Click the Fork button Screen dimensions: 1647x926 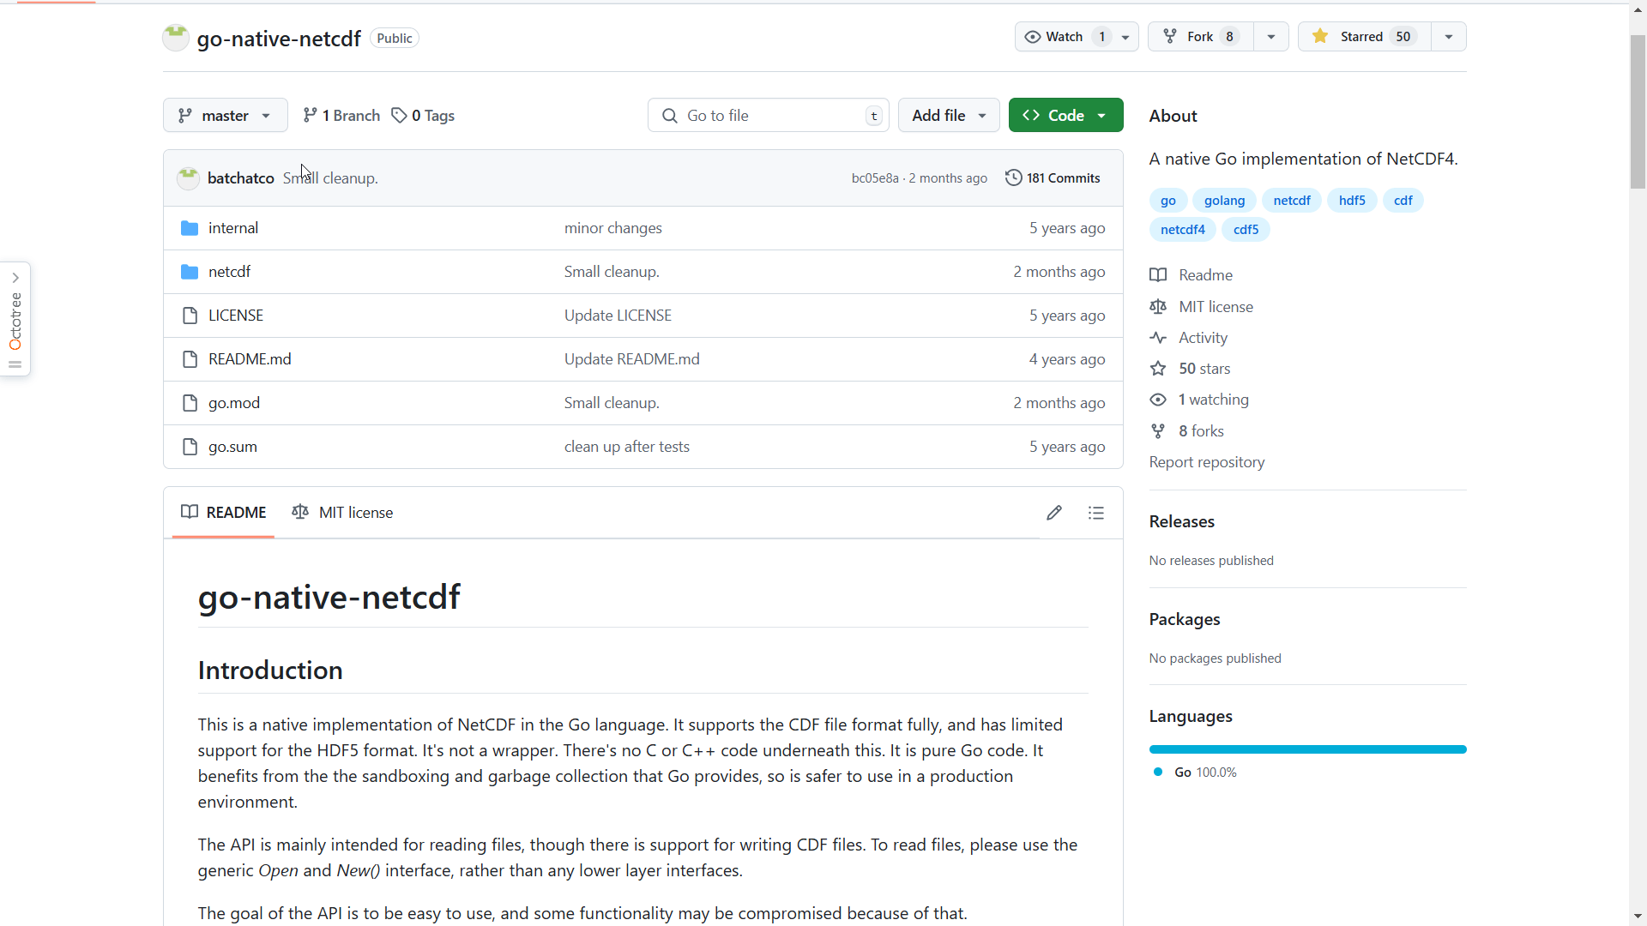click(x=1199, y=37)
